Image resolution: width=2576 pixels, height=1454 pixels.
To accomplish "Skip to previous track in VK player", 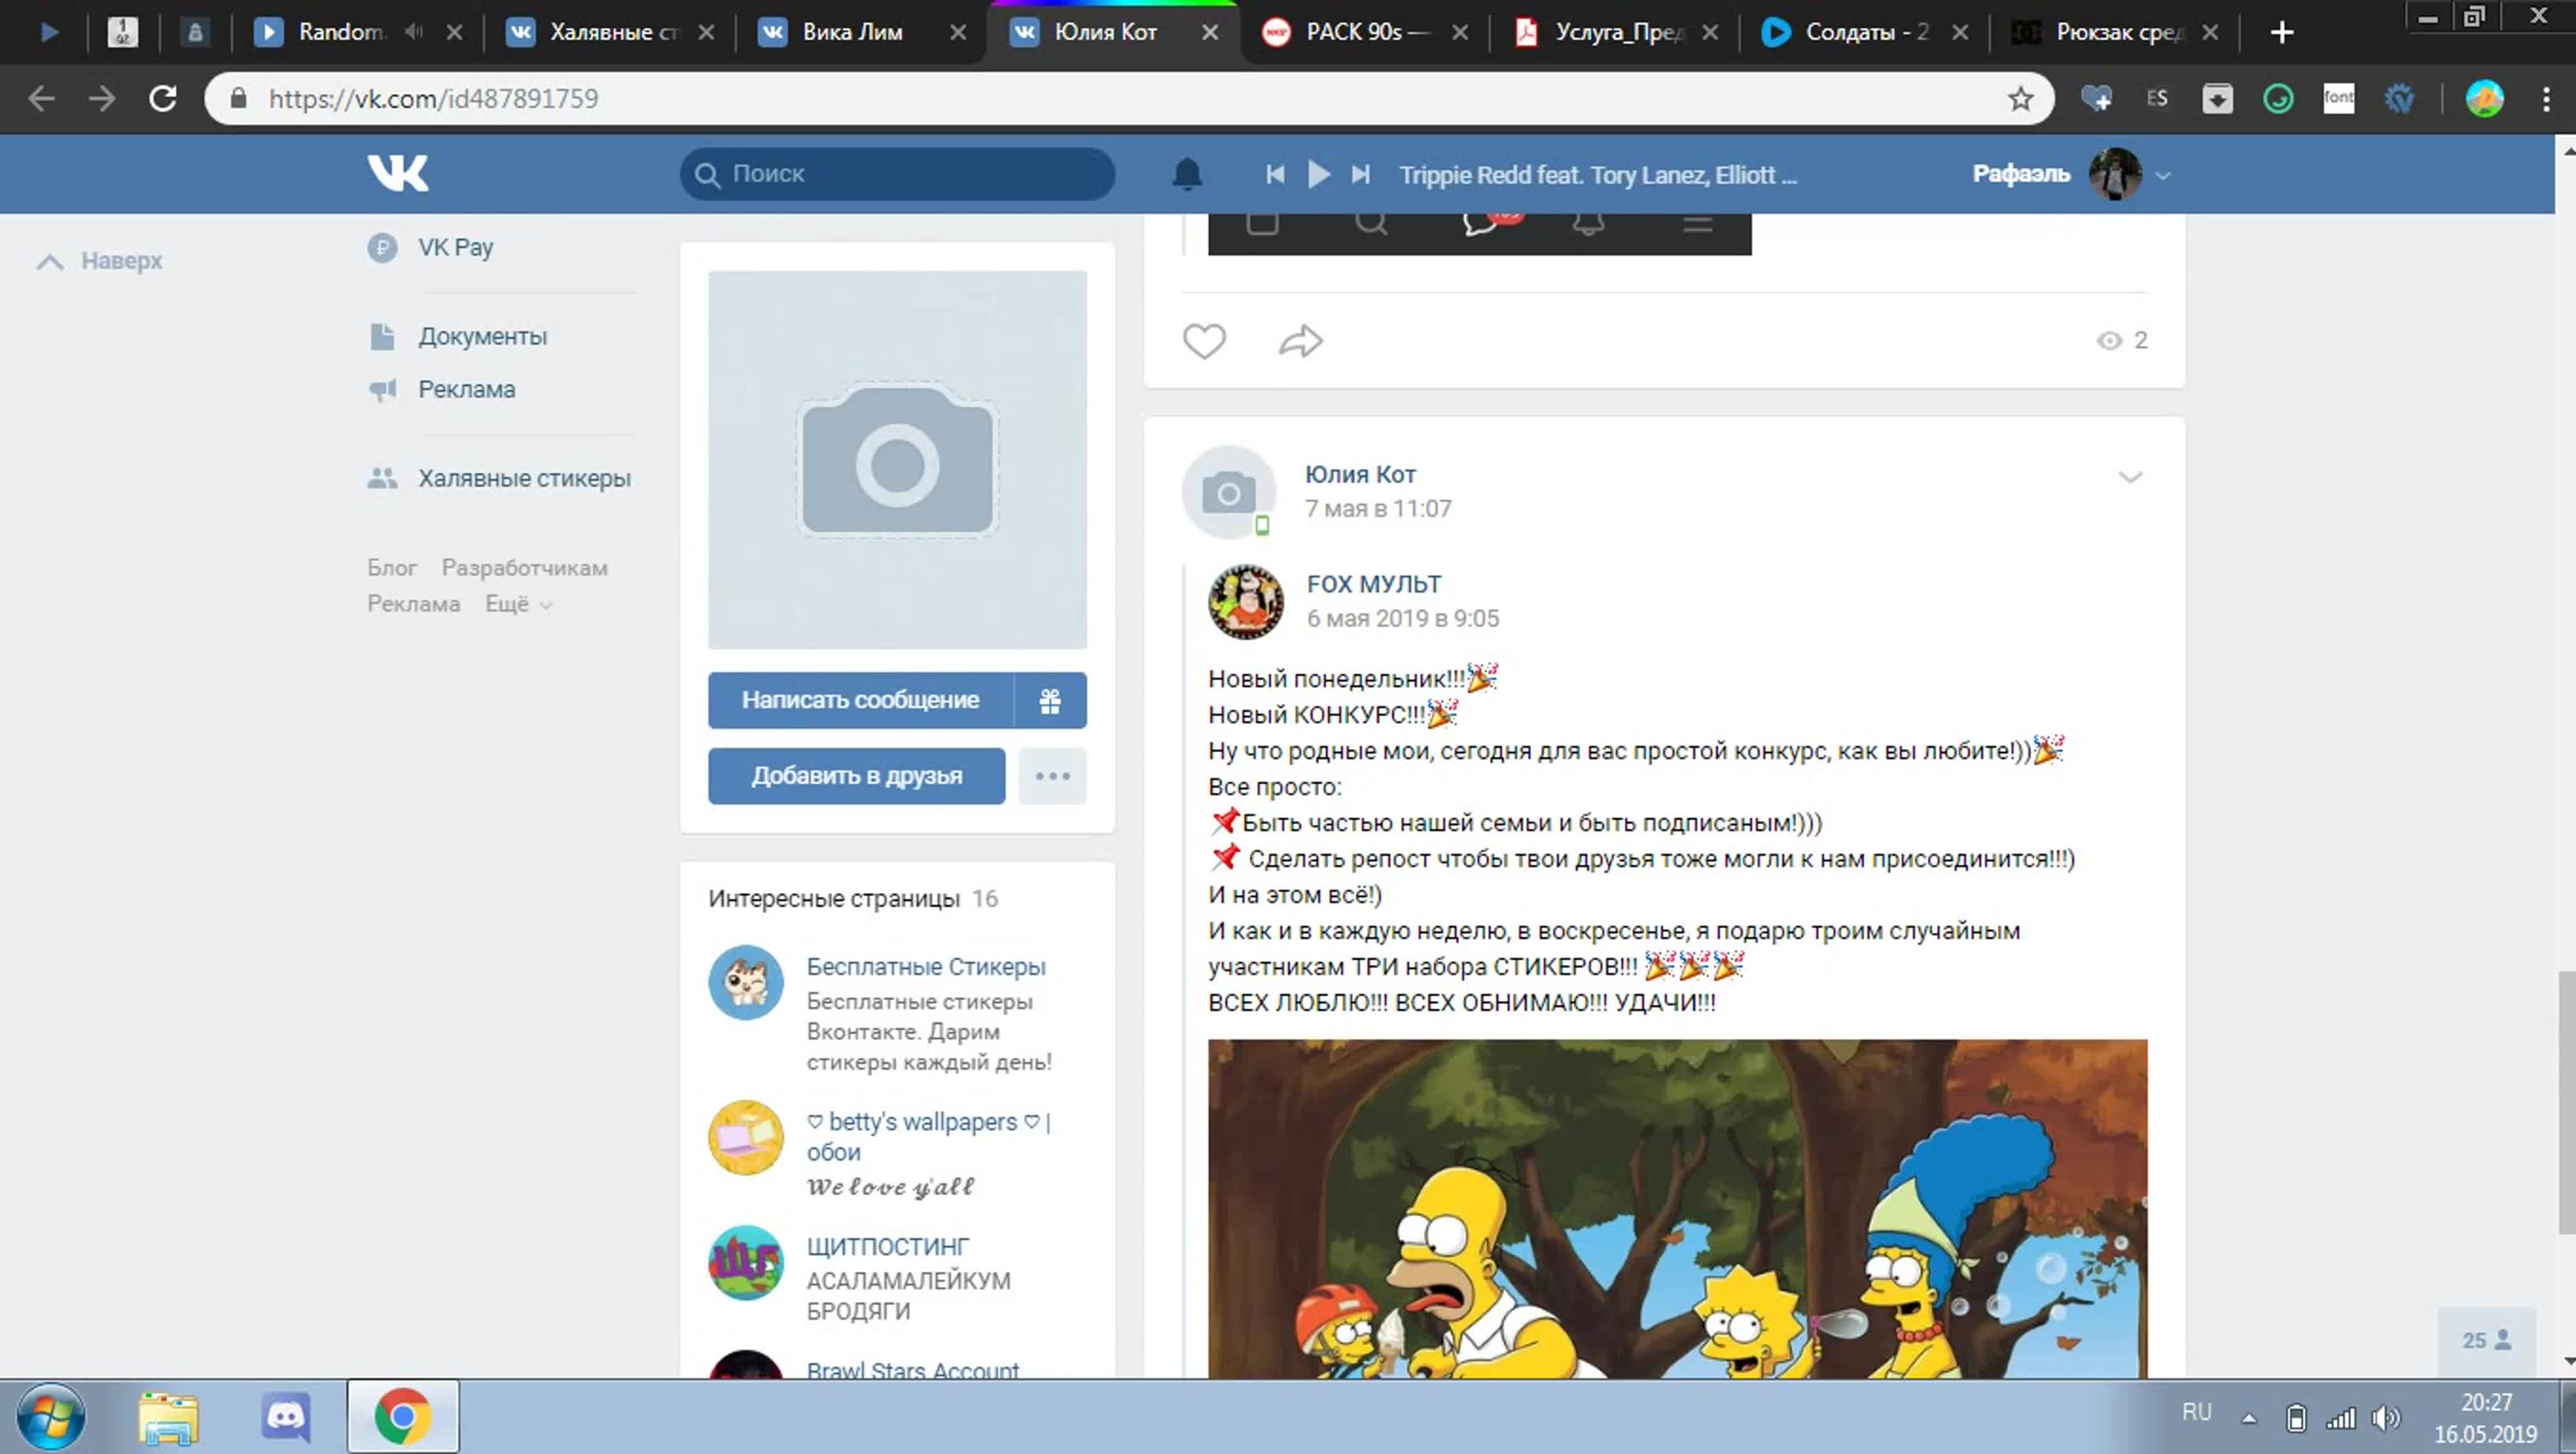I will pos(1275,175).
